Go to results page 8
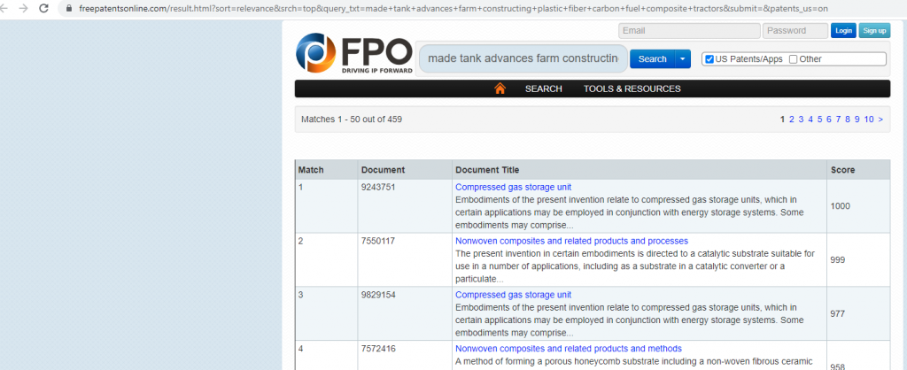Image resolution: width=907 pixels, height=370 pixels. pos(848,119)
